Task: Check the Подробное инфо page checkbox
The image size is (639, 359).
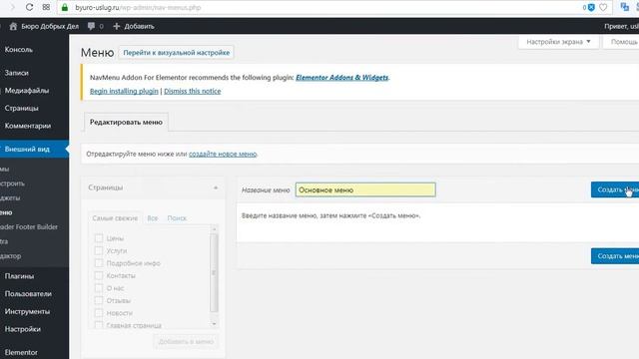Action: click(x=99, y=263)
